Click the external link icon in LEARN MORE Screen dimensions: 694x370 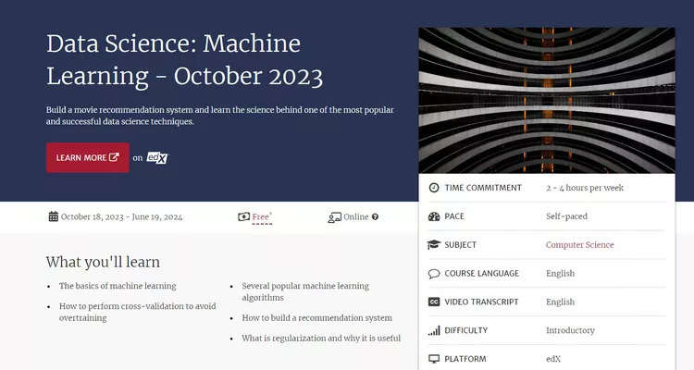[x=114, y=157]
